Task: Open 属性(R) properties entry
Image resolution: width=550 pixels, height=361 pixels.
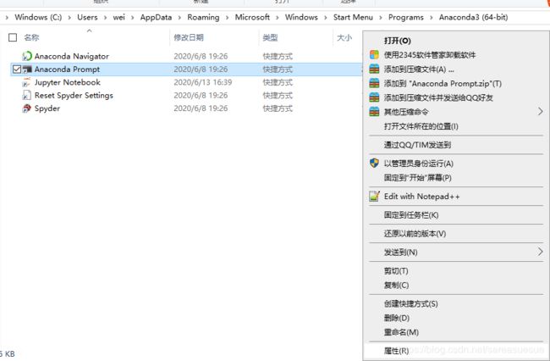Action: 396,351
